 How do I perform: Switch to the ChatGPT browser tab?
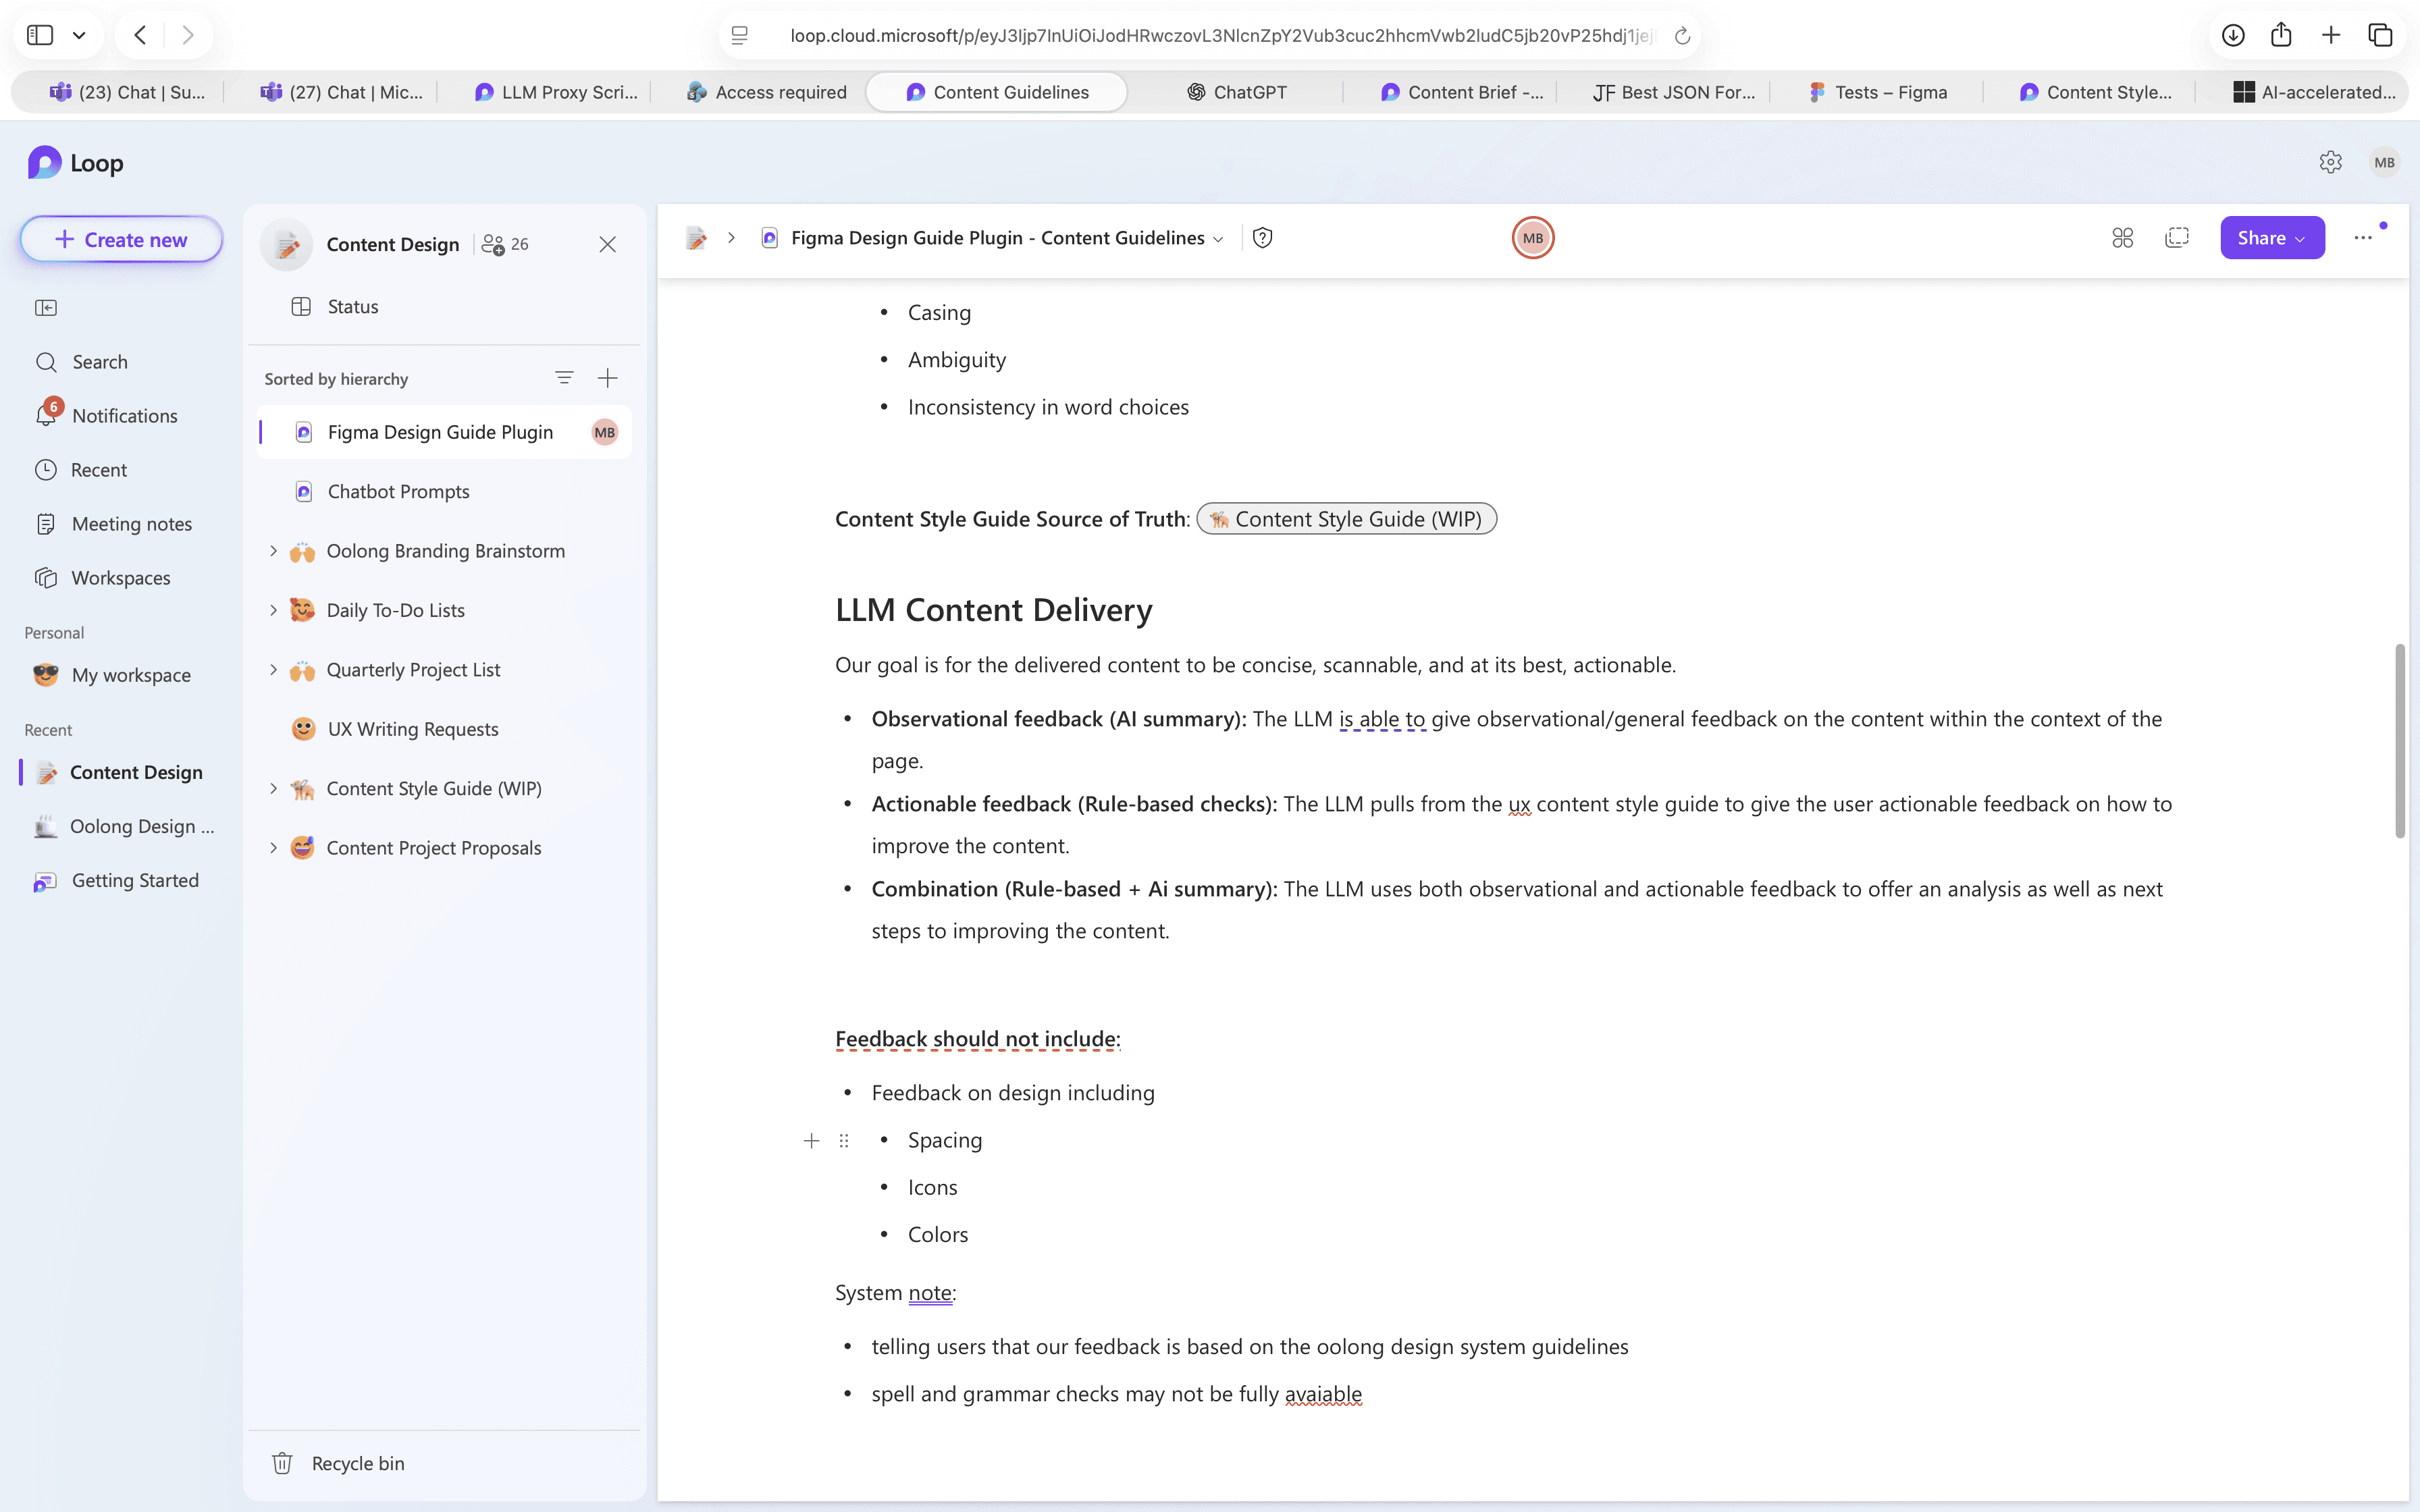(1236, 92)
